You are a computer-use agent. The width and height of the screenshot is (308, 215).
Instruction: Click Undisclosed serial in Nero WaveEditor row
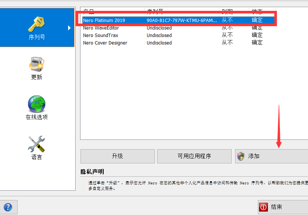[x=159, y=28]
